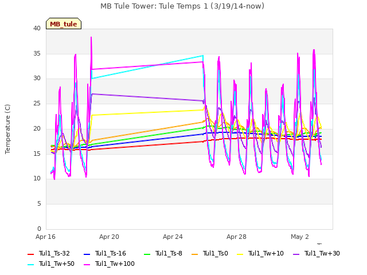Click the green Tul1_Ts-8 color swatch
This screenshot has width=367, height=275.
[147, 254]
